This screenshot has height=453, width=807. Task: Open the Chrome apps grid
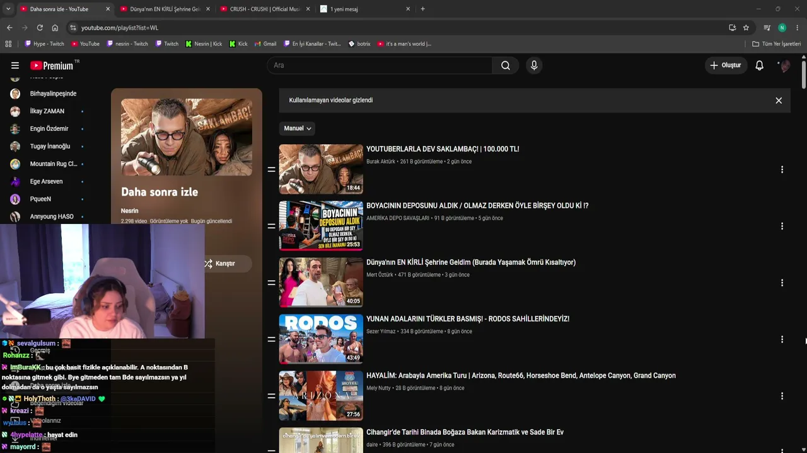[8, 44]
